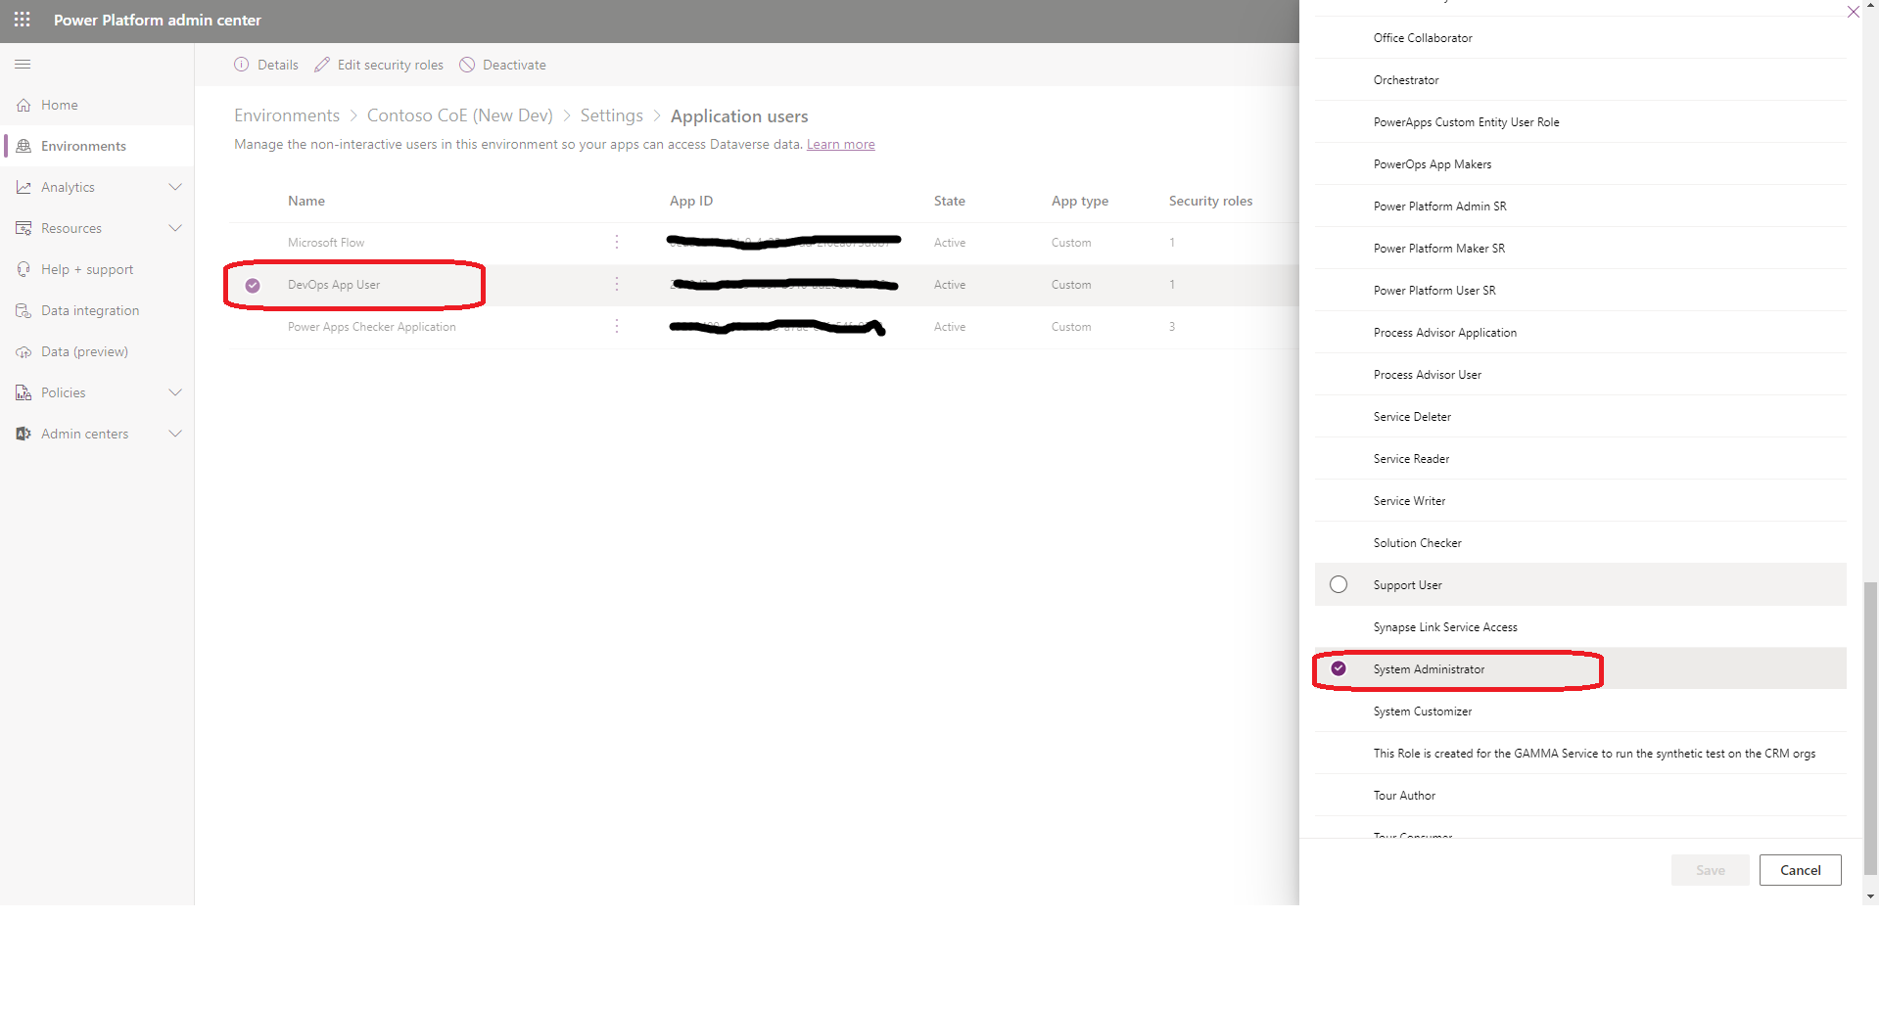Viewport: 1880px width, 1010px height.
Task: Click the Deactivate icon
Action: (467, 65)
